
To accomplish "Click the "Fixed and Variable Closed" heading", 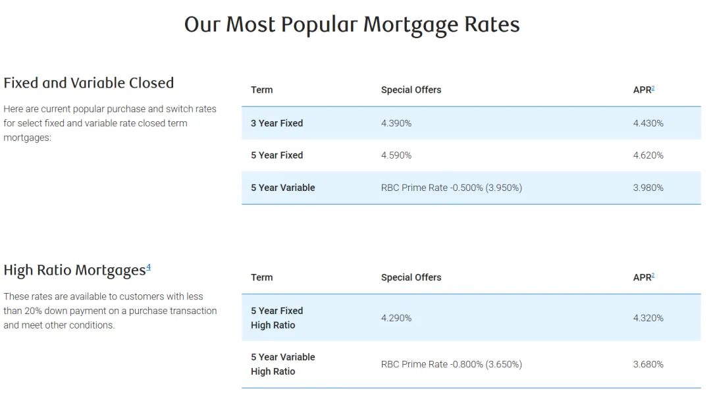I will click(89, 83).
